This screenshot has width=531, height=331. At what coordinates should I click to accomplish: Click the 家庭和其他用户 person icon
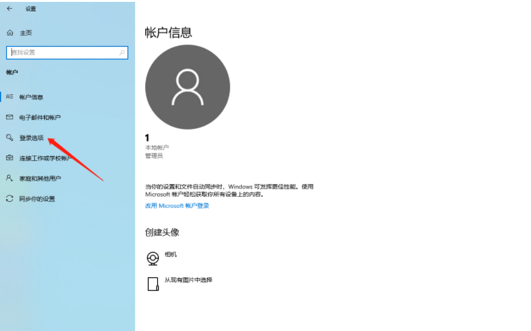(x=9, y=178)
